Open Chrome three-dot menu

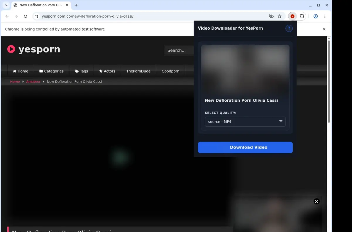(325, 16)
